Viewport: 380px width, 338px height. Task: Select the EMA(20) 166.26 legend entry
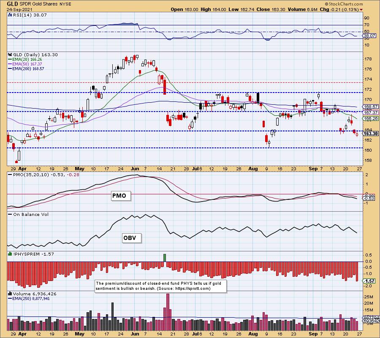[x=25, y=60]
